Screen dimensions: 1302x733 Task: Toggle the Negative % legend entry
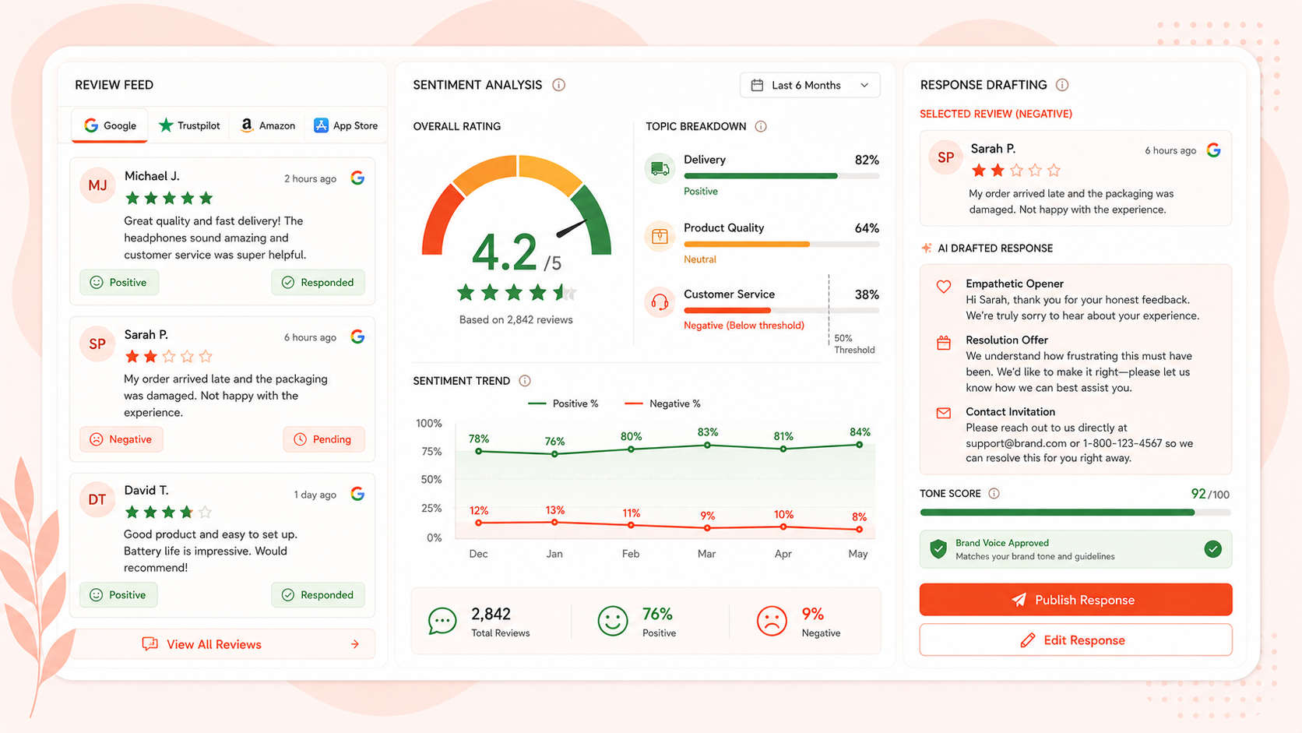pyautogui.click(x=663, y=404)
